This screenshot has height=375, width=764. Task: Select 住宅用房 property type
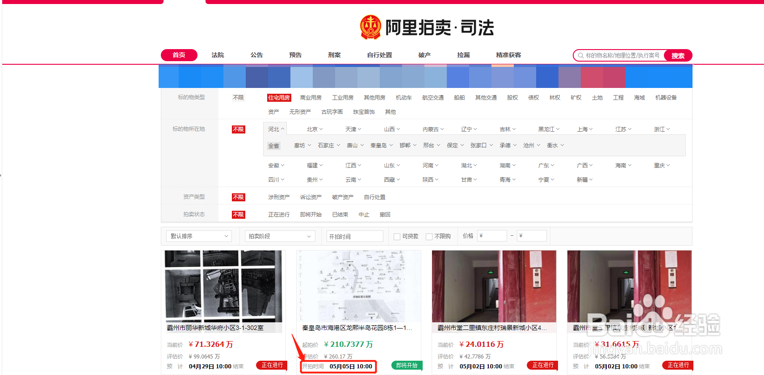tap(279, 98)
